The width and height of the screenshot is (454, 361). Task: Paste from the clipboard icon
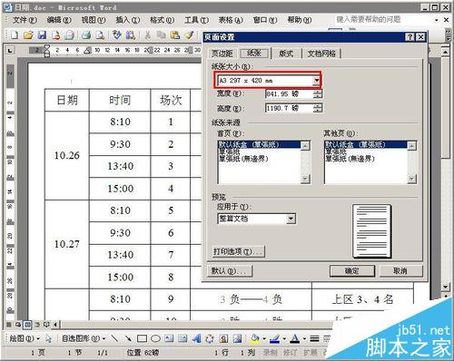175,35
